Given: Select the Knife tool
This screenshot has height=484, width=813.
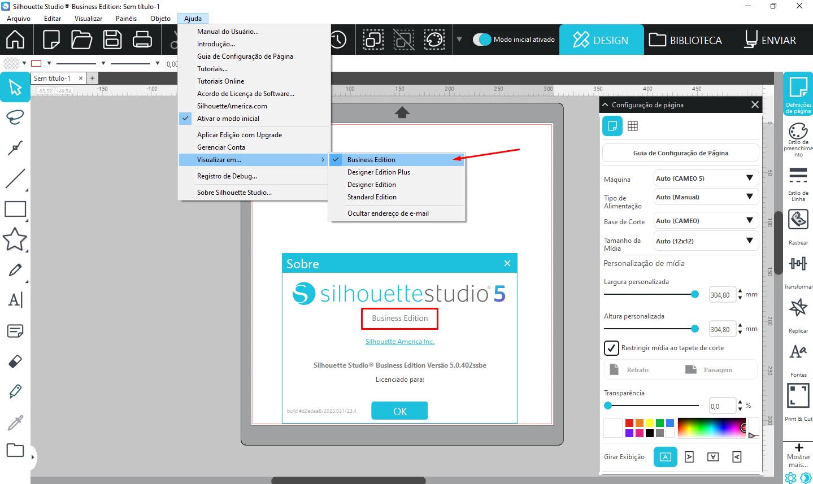Looking at the screenshot, I should coord(15,391).
